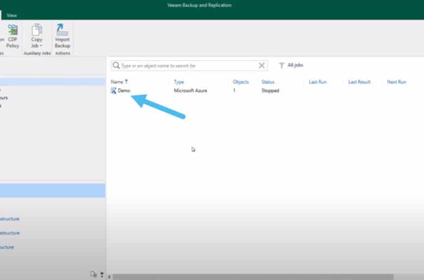This screenshot has width=424, height=280.
Task: Open the All jobs filter
Action: click(x=295, y=65)
